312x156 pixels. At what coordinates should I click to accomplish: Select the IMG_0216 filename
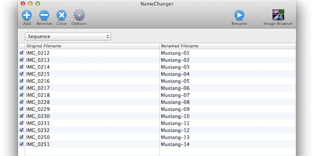[38, 81]
